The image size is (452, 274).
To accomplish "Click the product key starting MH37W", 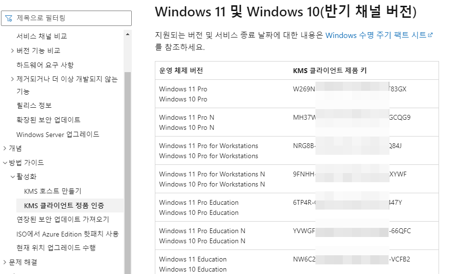I will click(x=352, y=118).
